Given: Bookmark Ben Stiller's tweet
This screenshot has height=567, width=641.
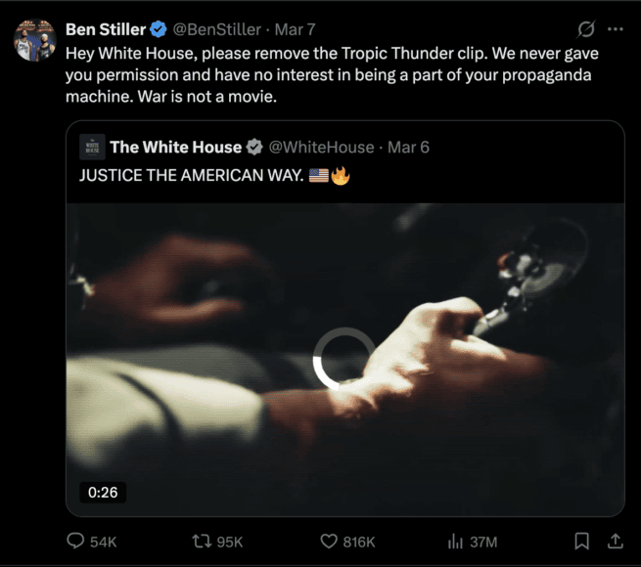Looking at the screenshot, I should [581, 541].
